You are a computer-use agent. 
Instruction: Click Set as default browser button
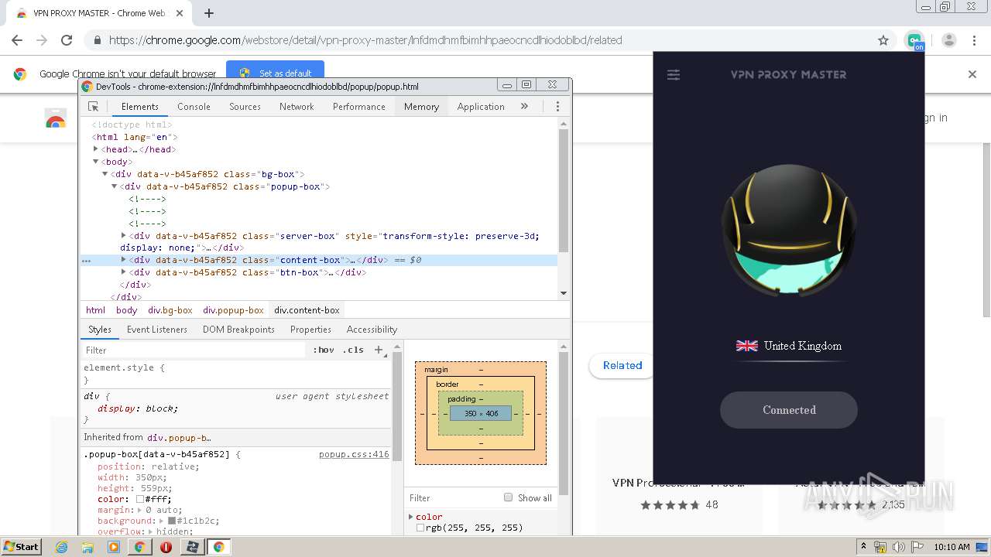(x=276, y=73)
